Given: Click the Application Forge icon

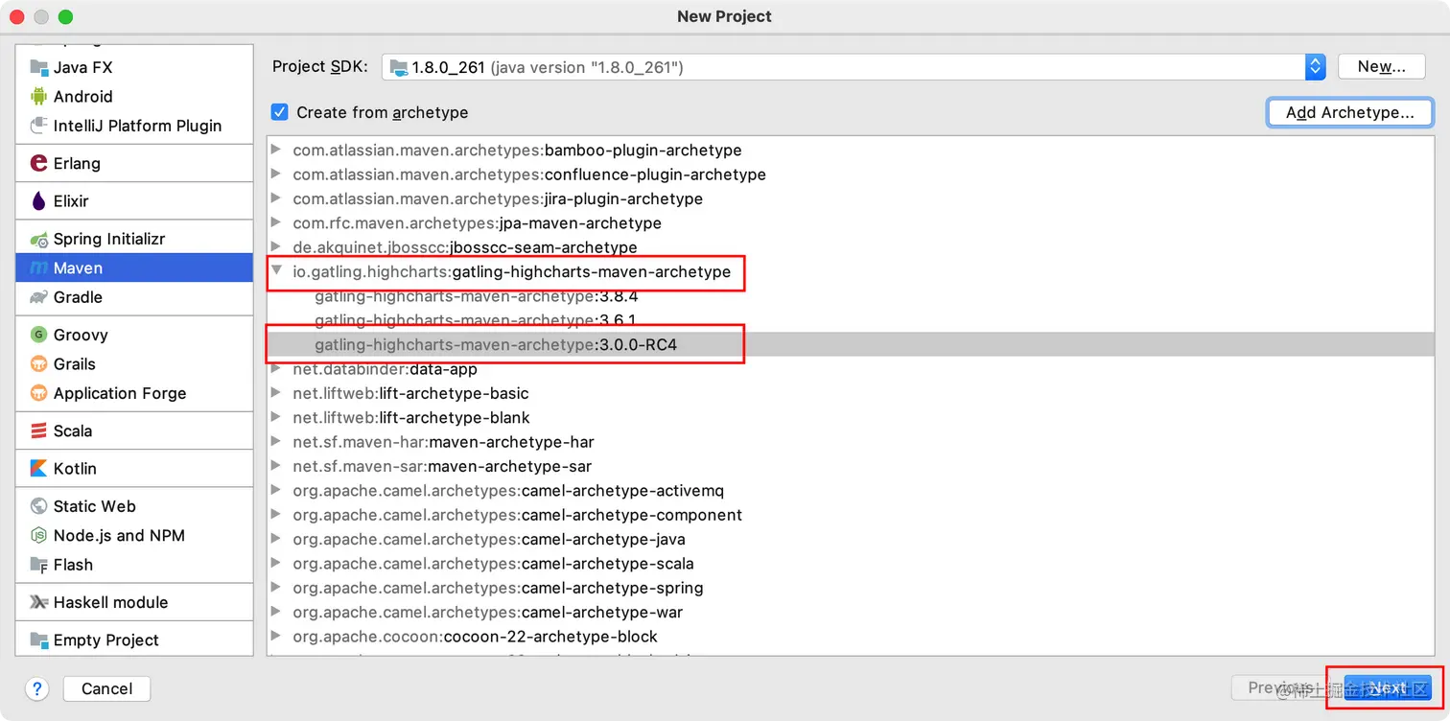Looking at the screenshot, I should (38, 393).
